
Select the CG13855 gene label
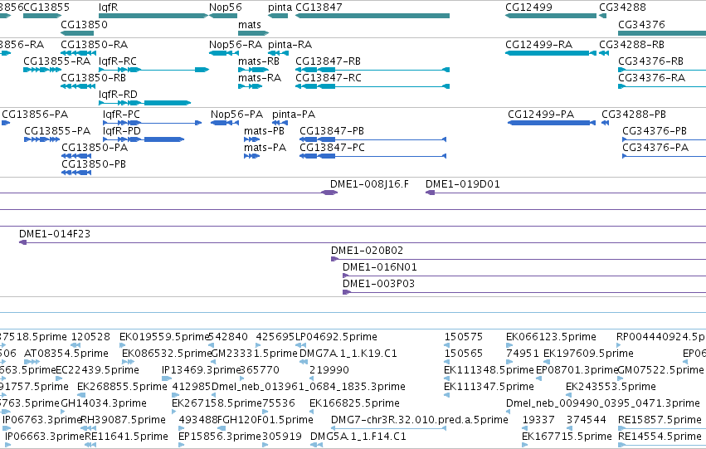(x=46, y=7)
